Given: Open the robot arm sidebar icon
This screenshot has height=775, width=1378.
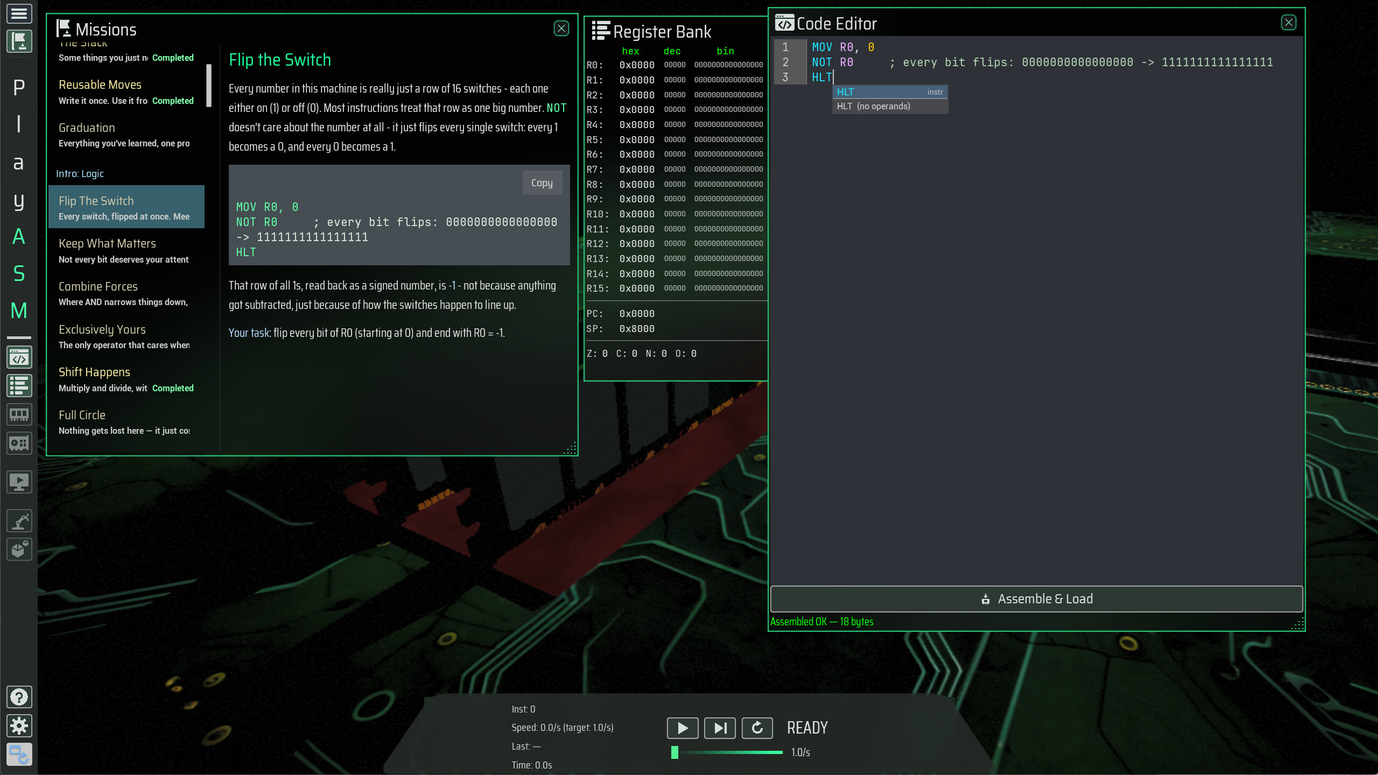Looking at the screenshot, I should [19, 521].
